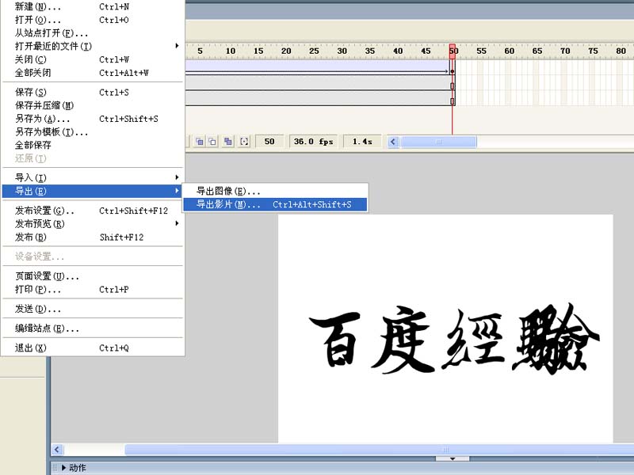Choose 导出影片(M)... from the submenu
The width and height of the screenshot is (634, 475).
click(275, 204)
